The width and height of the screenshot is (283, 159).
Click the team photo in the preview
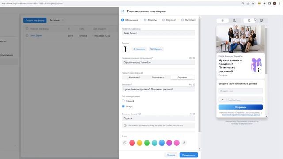click(241, 39)
